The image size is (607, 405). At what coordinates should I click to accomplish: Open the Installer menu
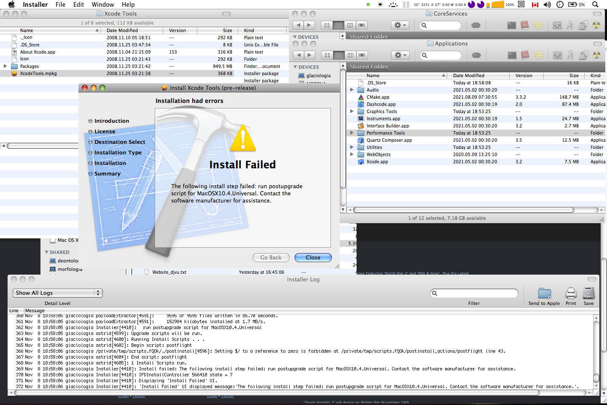click(35, 5)
